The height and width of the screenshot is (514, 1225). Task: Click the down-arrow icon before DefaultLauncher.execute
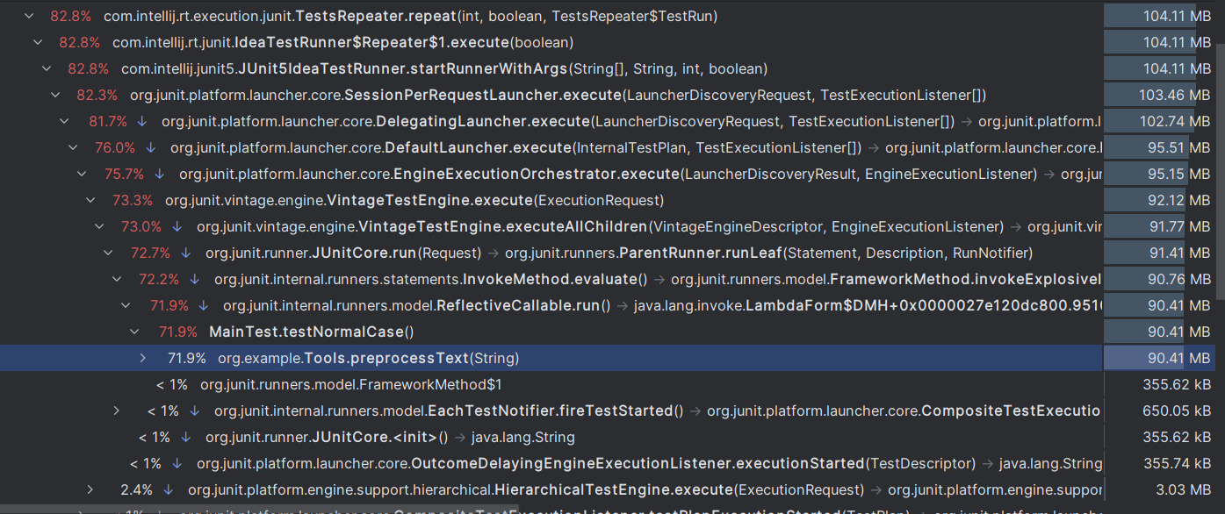(x=150, y=147)
